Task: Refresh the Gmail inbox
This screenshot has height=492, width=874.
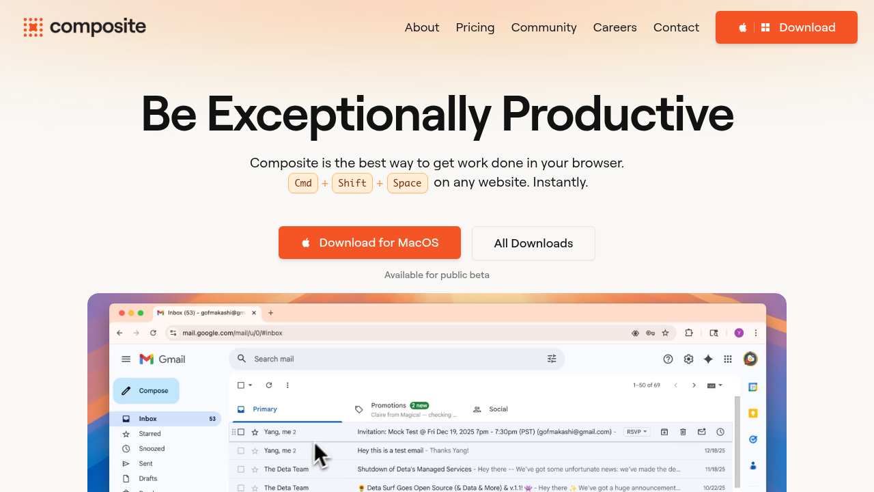Action: 269,385
